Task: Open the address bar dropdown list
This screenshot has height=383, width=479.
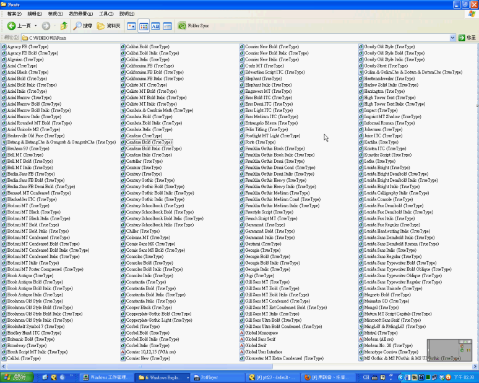Action: point(452,38)
